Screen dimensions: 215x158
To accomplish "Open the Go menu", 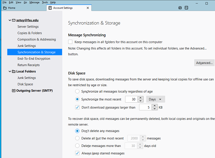I will [x=25, y=3].
